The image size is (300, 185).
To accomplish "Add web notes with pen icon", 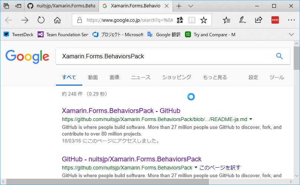I will tap(243, 20).
